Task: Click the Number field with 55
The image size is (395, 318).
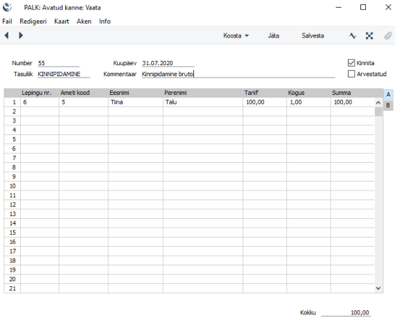Action: point(58,63)
